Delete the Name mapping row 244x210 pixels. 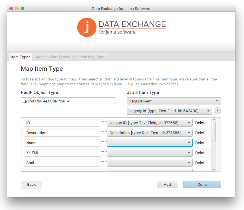[x=201, y=143]
